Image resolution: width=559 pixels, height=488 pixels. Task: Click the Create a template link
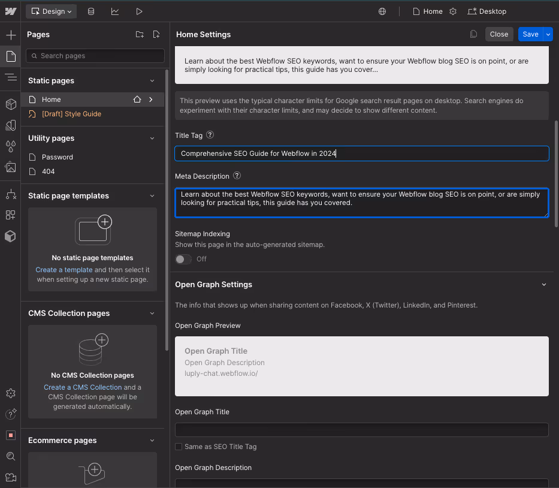click(64, 270)
